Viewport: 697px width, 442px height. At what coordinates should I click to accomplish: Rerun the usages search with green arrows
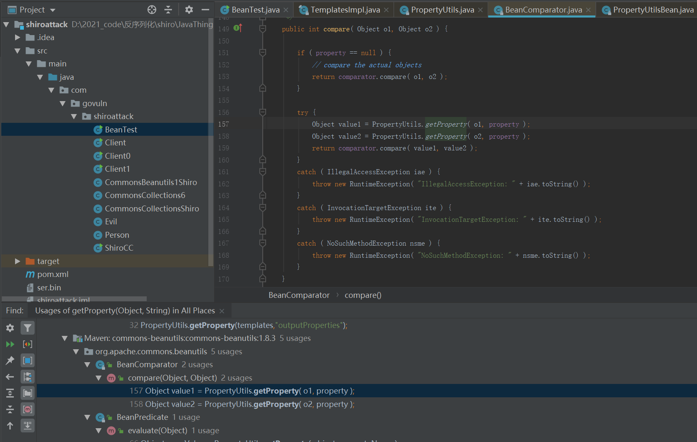coord(10,344)
